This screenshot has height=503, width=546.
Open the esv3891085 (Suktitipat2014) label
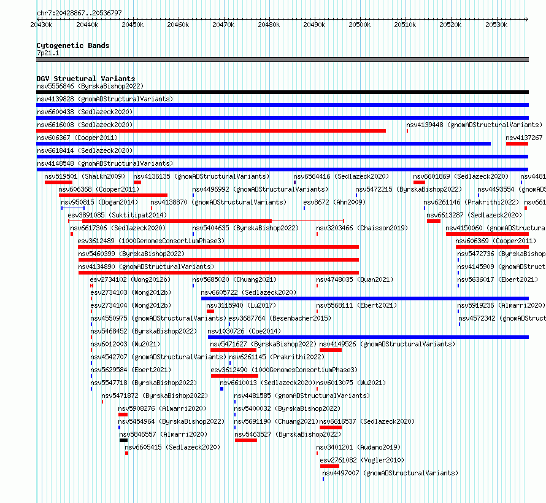[x=117, y=215]
